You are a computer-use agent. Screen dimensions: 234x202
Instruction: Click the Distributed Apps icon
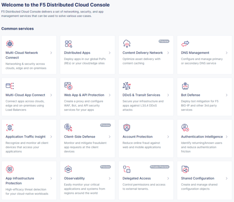point(68,44)
